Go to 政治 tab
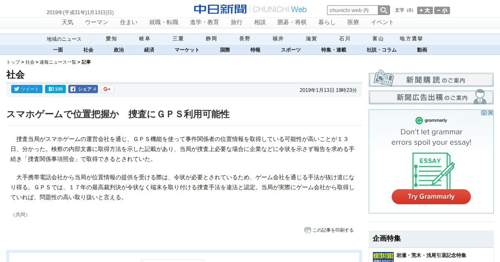500x262 pixels. (x=119, y=50)
